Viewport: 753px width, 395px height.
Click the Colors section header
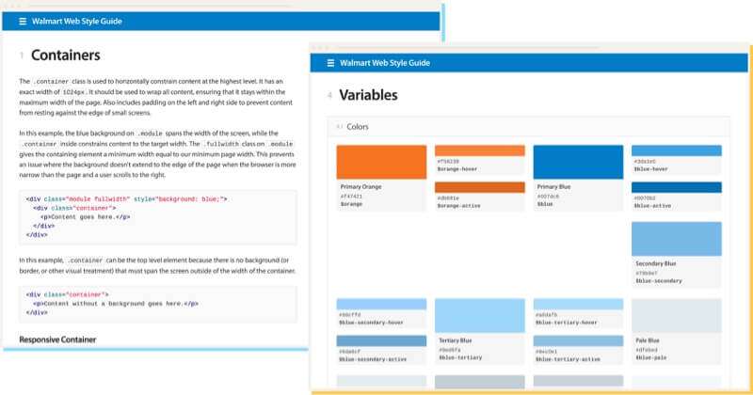click(529, 127)
